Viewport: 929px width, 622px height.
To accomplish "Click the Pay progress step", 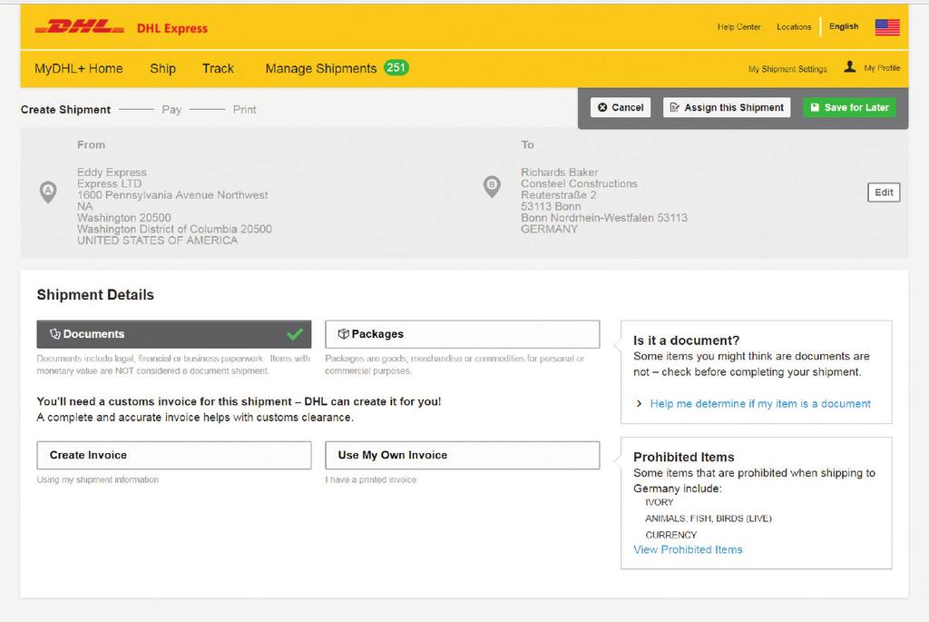I will [x=171, y=110].
